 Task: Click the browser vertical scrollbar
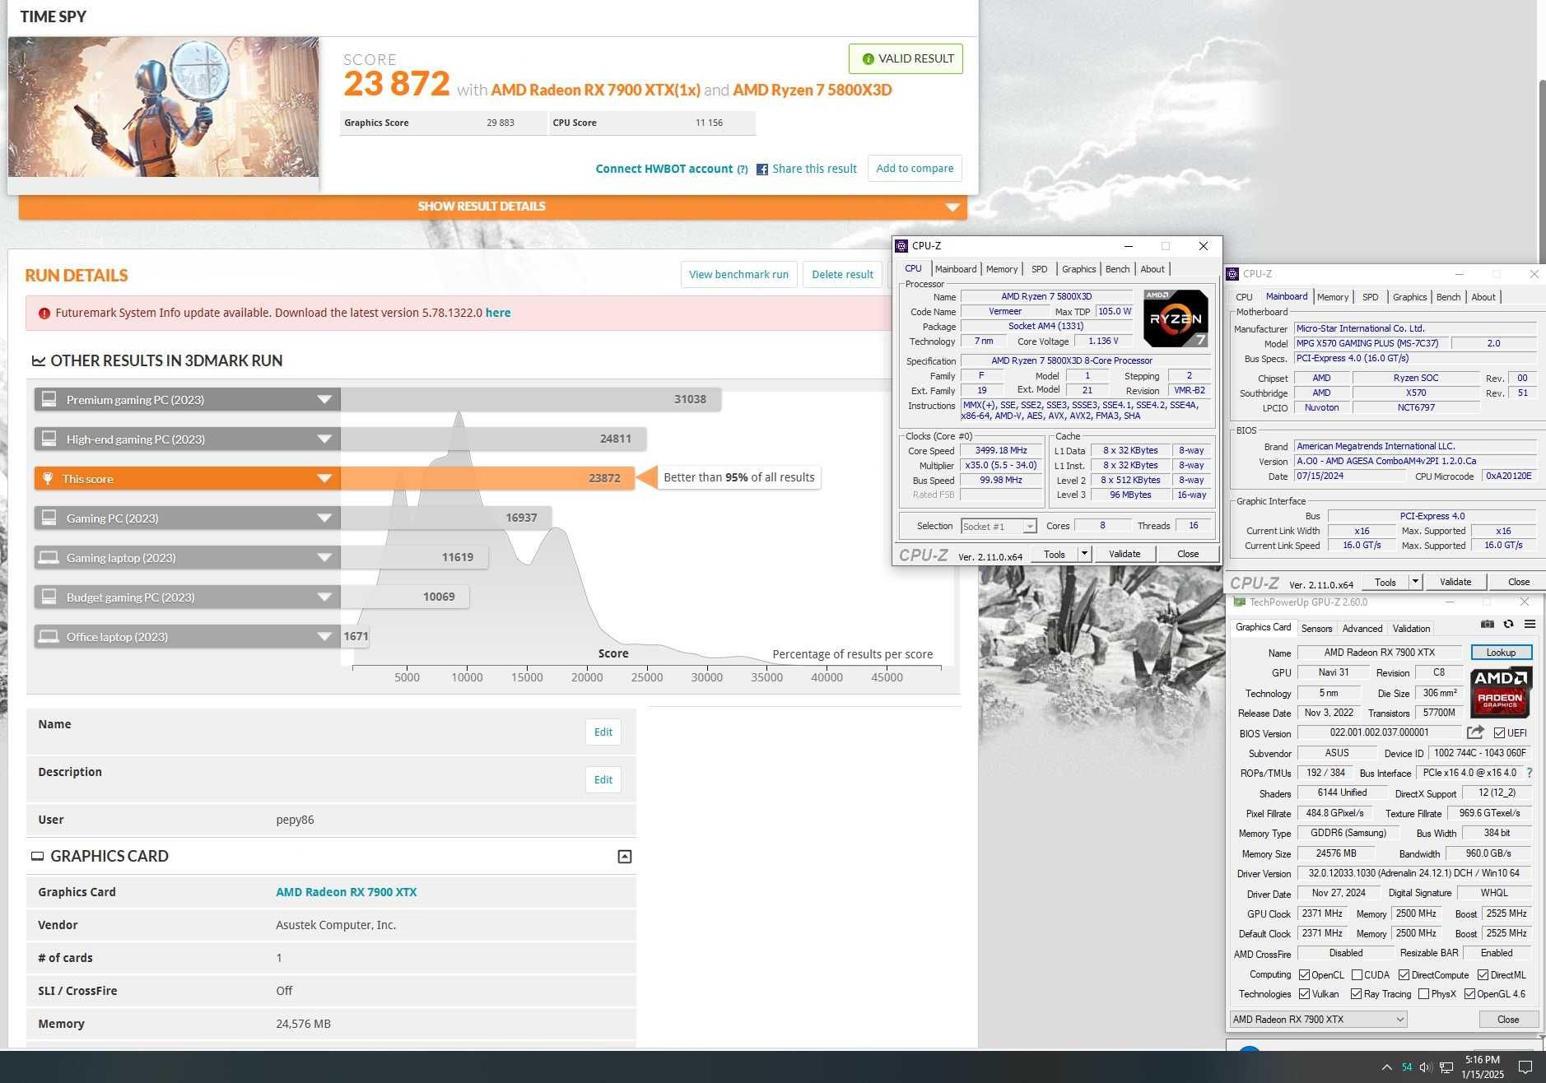tap(1542, 170)
